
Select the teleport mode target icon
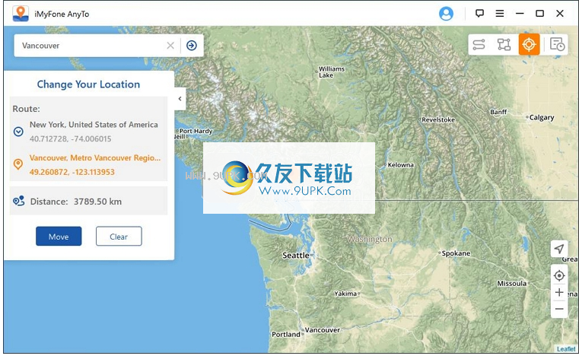[529, 44]
